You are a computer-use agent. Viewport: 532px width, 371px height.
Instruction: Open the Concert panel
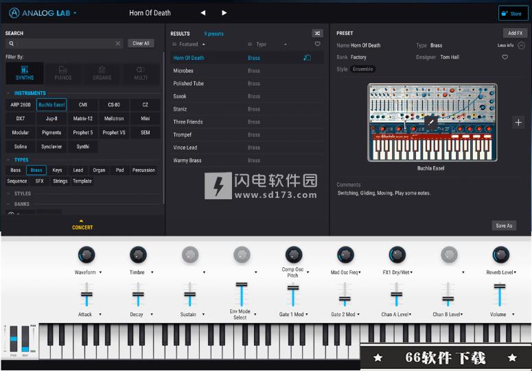[82, 225]
